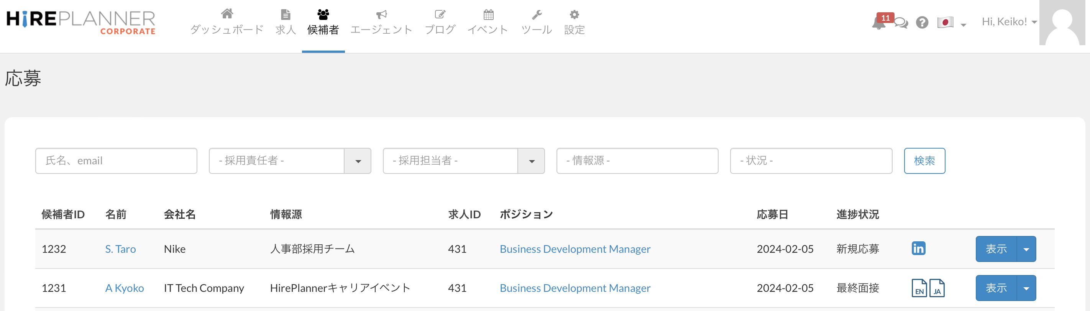Open LinkedIn profile icon for S. Taro
This screenshot has width=1090, height=311.
pos(918,248)
